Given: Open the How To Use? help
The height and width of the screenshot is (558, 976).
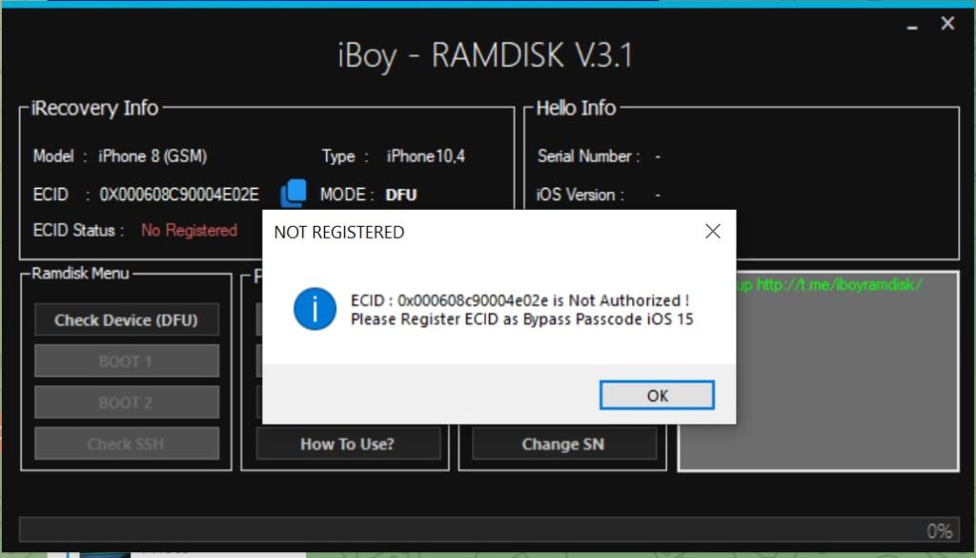Looking at the screenshot, I should tap(348, 444).
